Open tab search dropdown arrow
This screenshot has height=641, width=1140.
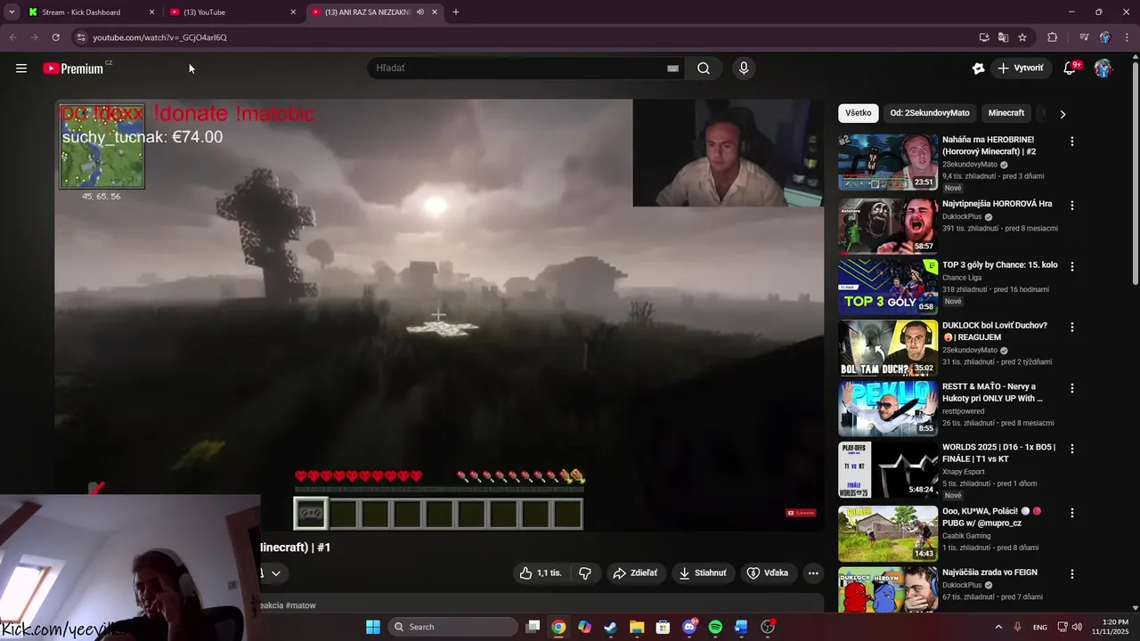pyautogui.click(x=11, y=12)
